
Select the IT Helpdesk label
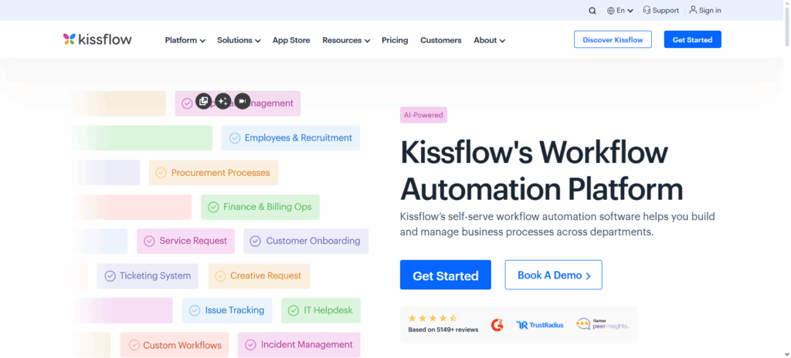click(328, 310)
